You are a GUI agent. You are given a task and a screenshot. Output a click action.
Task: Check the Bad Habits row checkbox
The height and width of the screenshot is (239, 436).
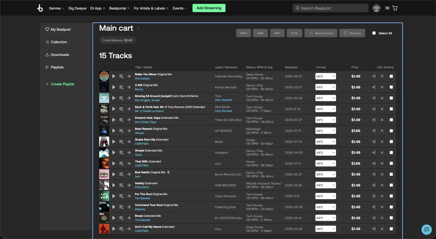pos(391,174)
